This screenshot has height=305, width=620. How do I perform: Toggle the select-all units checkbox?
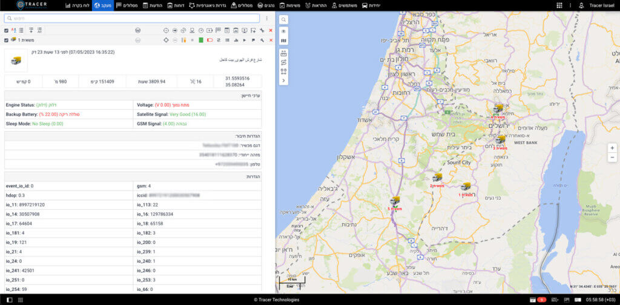click(6, 30)
